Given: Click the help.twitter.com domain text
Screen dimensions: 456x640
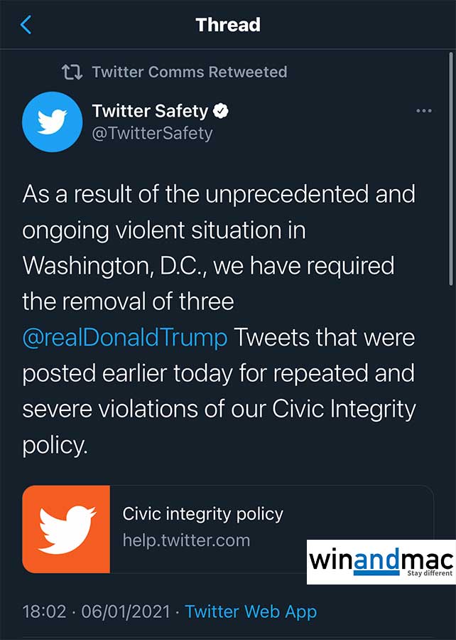Looking at the screenshot, I should click(x=186, y=540).
